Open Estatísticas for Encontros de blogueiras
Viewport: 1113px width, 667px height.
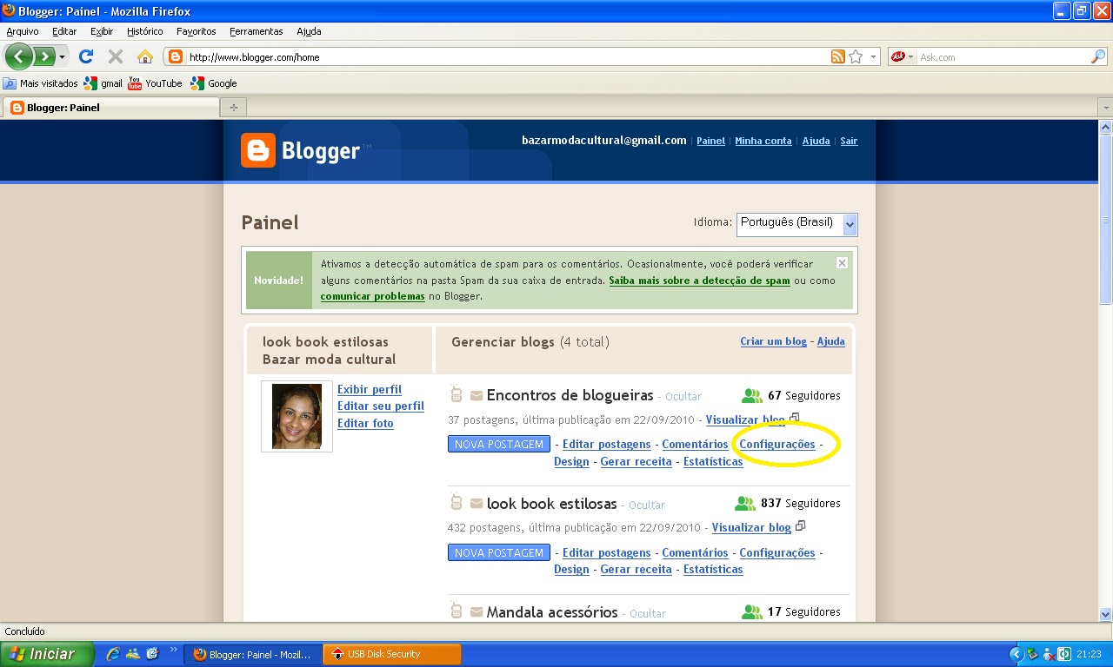[x=713, y=461]
